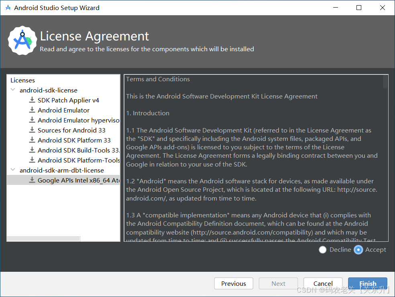Screen dimensions: 395x297
Task: Click the Finish button
Action: [x=368, y=283]
